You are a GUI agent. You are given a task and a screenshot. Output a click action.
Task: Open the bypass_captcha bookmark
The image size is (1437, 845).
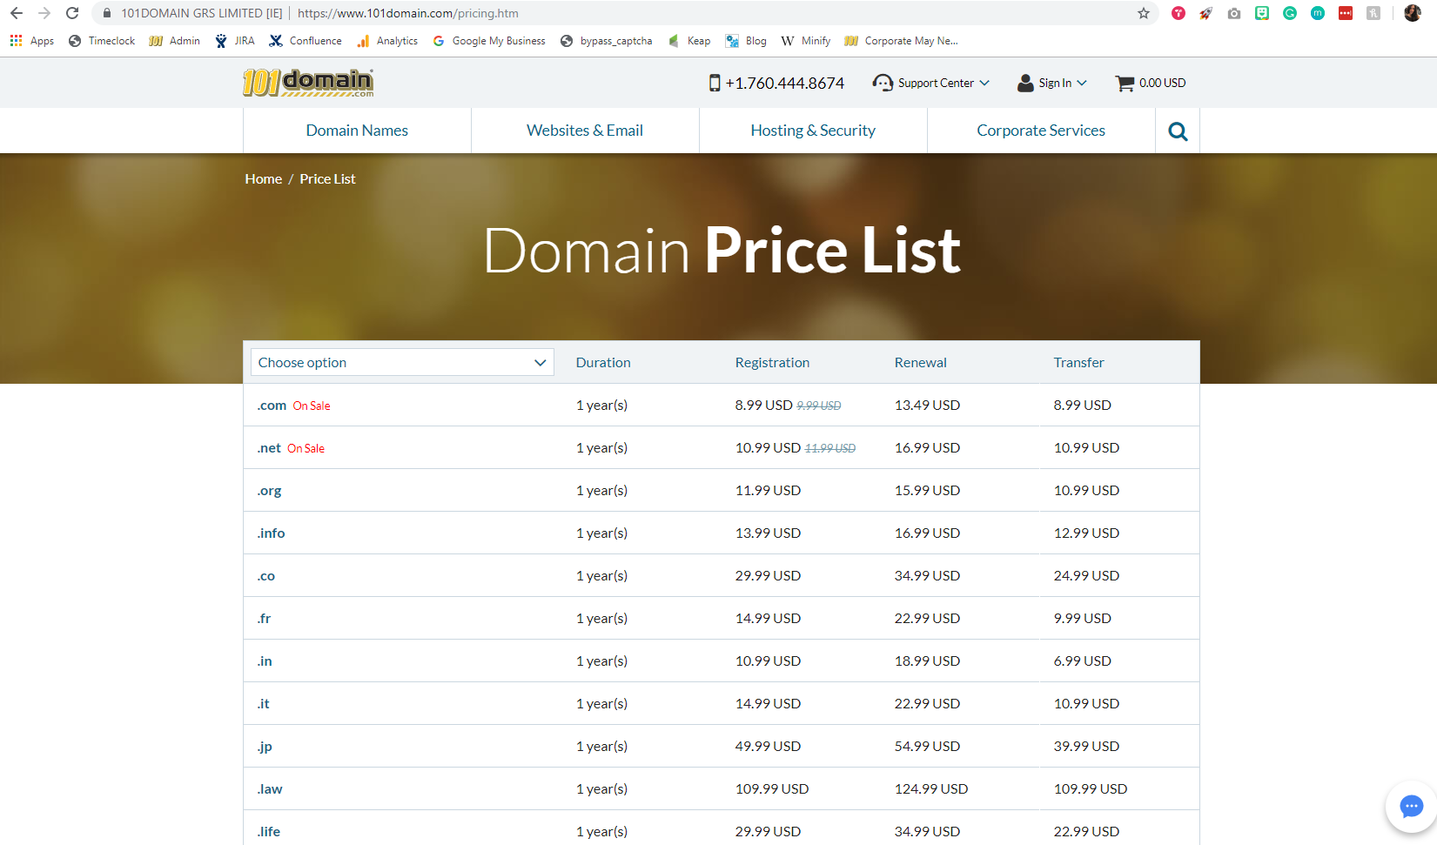(x=607, y=41)
